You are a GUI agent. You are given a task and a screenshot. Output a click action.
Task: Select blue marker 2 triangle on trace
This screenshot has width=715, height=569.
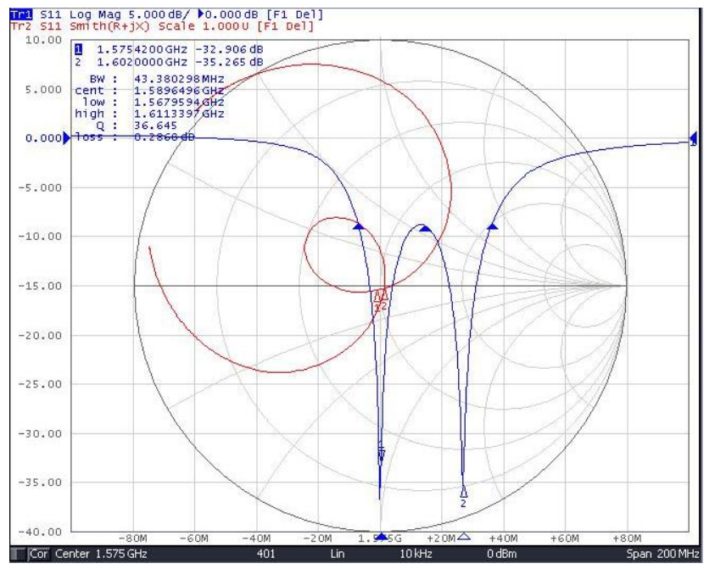[463, 492]
